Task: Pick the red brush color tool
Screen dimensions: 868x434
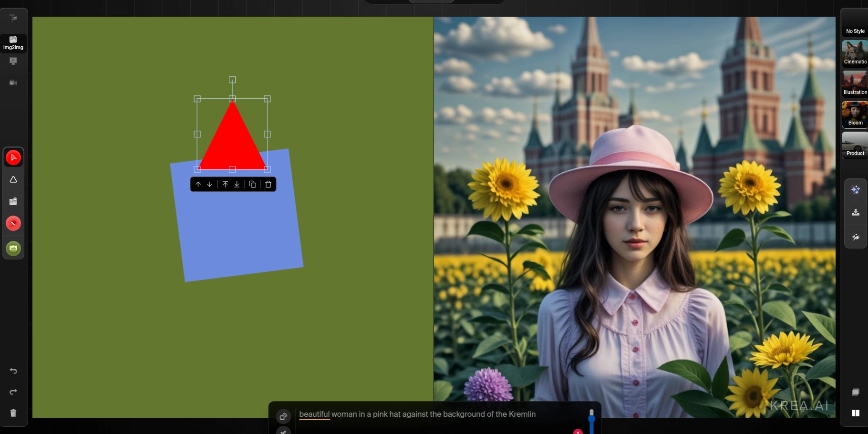Action: click(13, 223)
